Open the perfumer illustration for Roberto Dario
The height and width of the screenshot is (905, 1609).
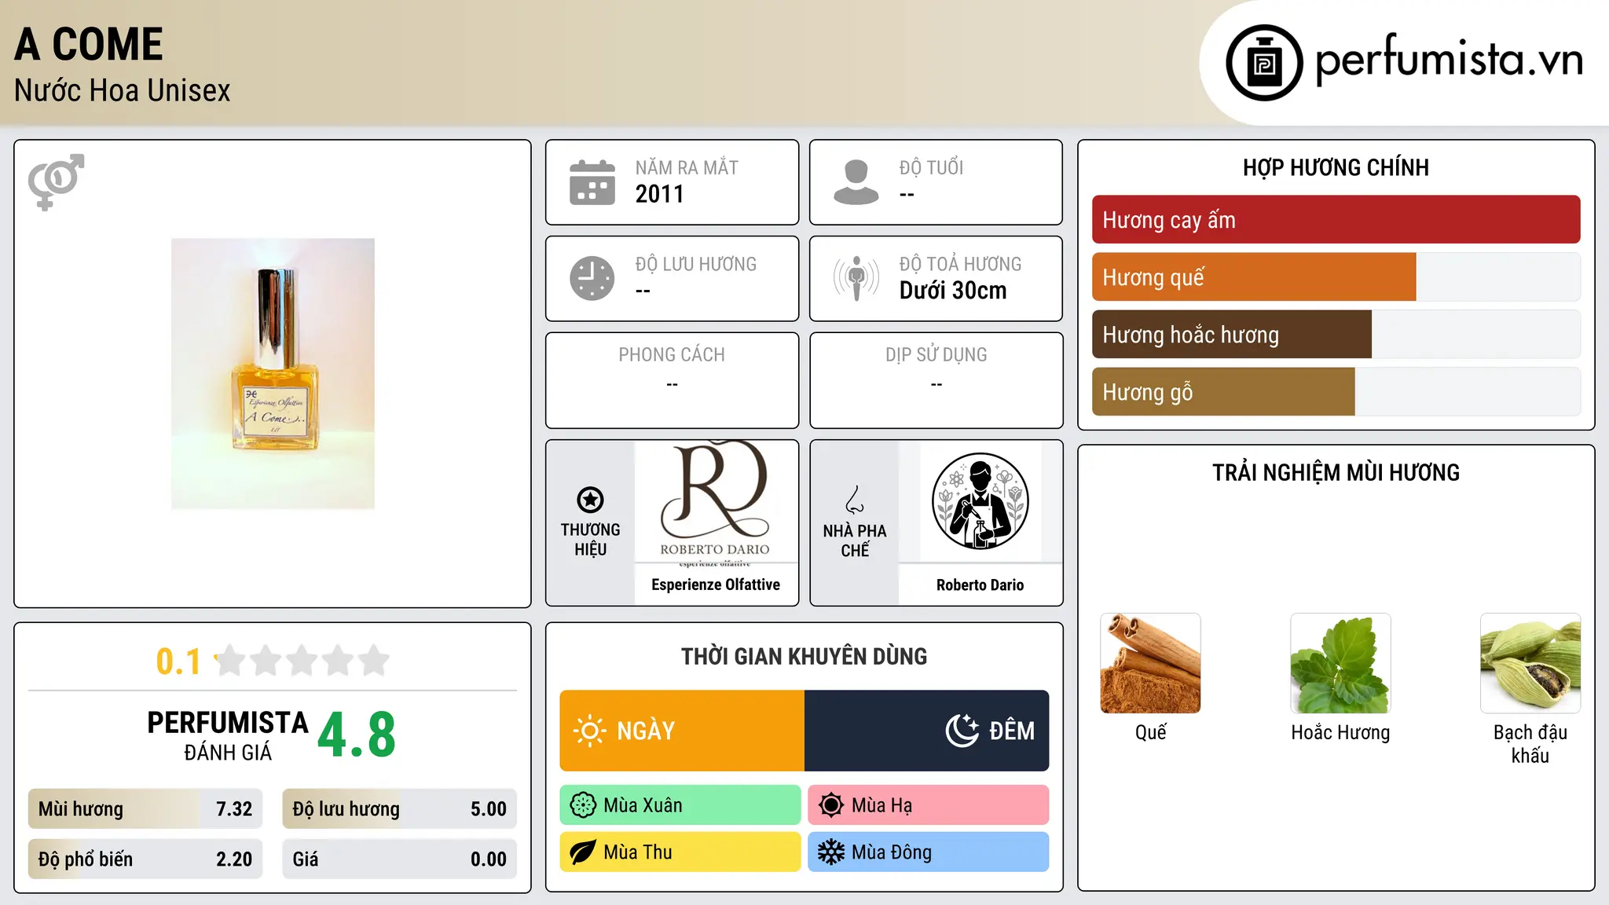click(x=980, y=501)
